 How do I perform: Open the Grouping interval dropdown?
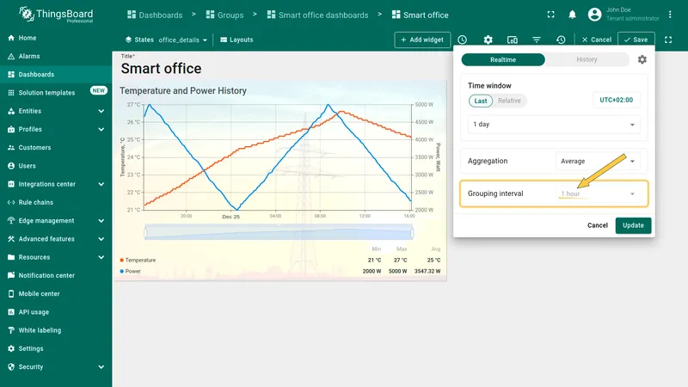point(598,193)
